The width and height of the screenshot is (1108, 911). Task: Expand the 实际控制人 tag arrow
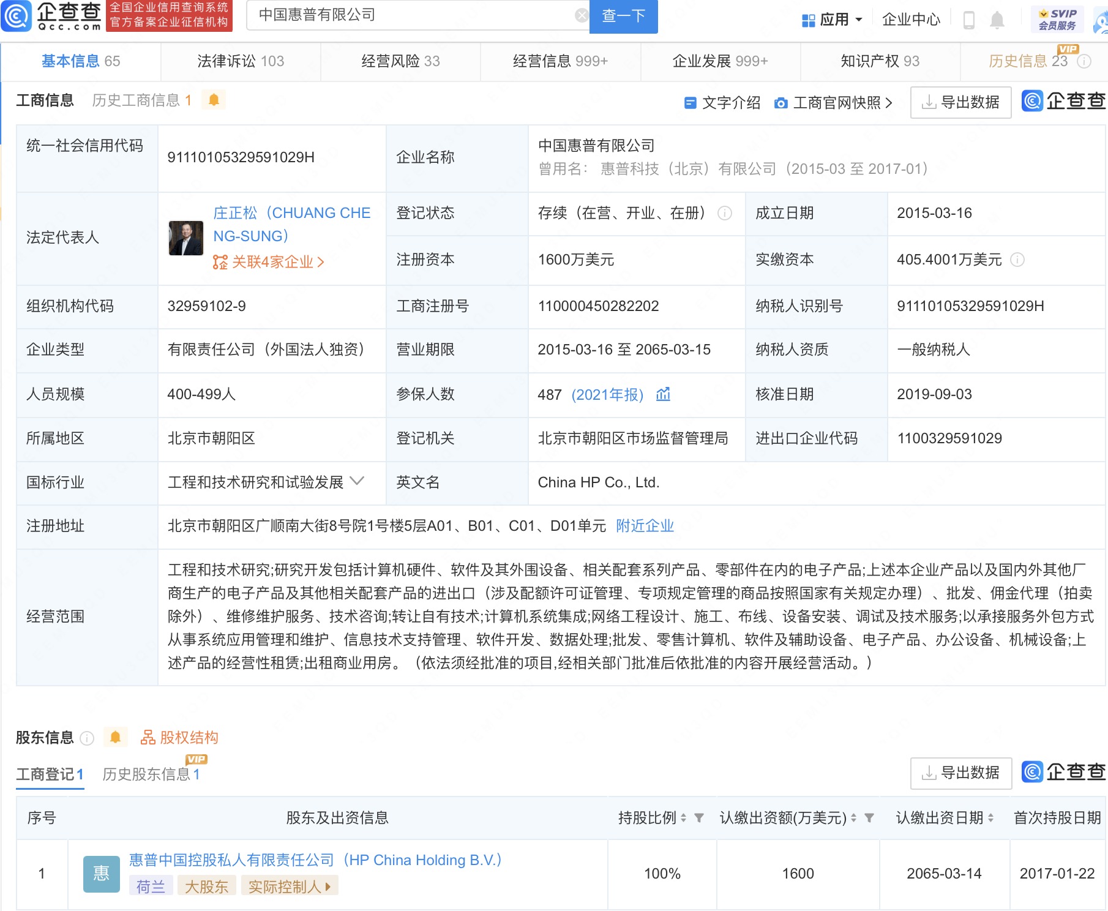click(x=329, y=887)
